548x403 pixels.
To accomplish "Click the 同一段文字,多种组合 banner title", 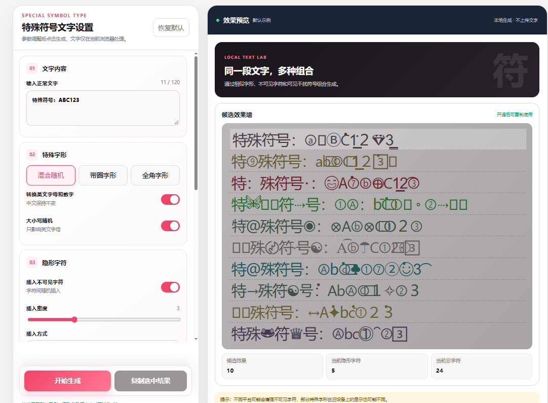I will pyautogui.click(x=269, y=71).
